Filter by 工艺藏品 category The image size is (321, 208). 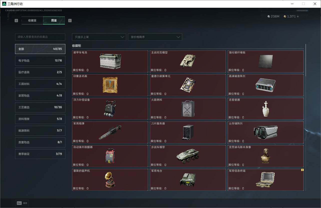pos(40,107)
